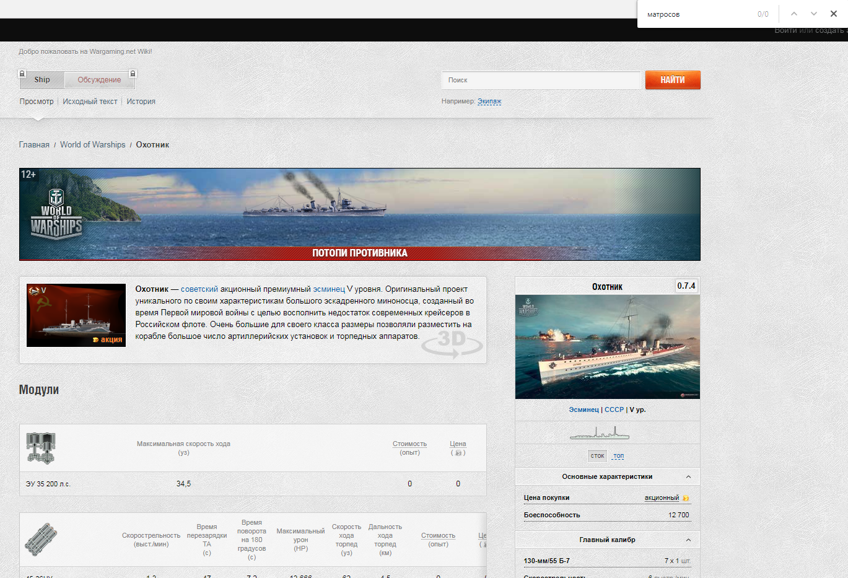The image size is (848, 578).
Task: Click the 34,5 speed value
Action: coord(183,484)
